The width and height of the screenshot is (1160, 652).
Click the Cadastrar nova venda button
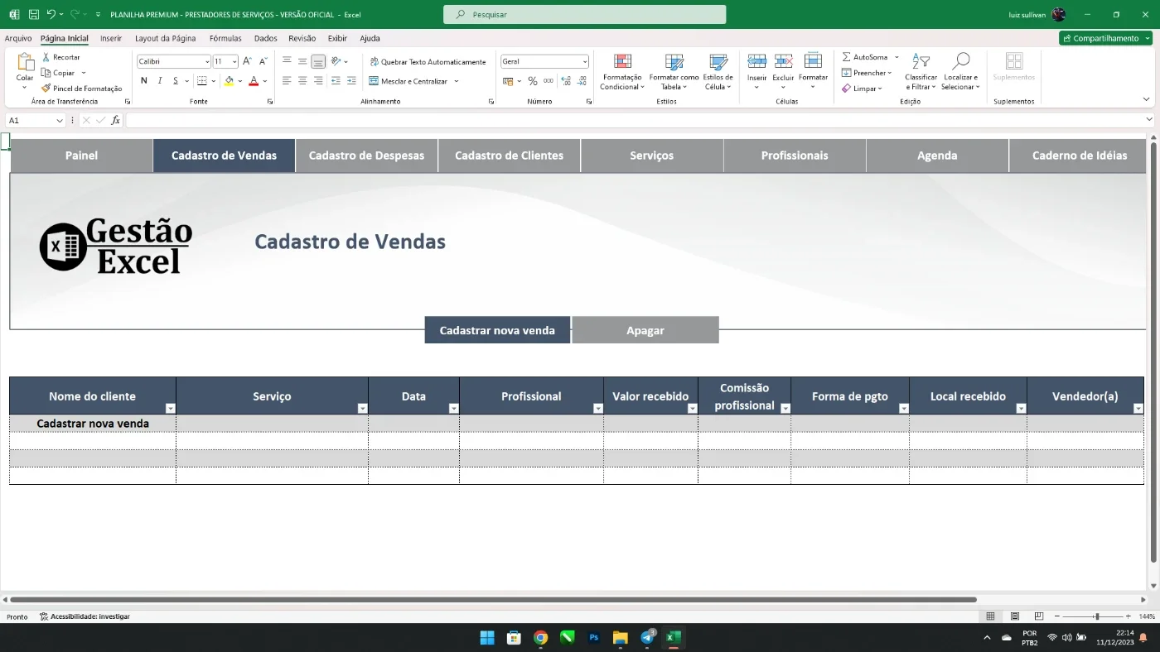[x=497, y=330]
